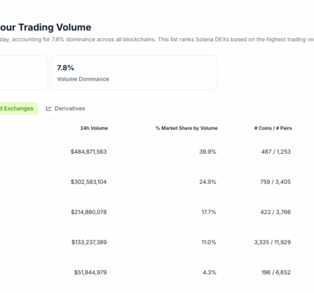
Task: Click the 4.3% market share cell
Action: click(210, 272)
